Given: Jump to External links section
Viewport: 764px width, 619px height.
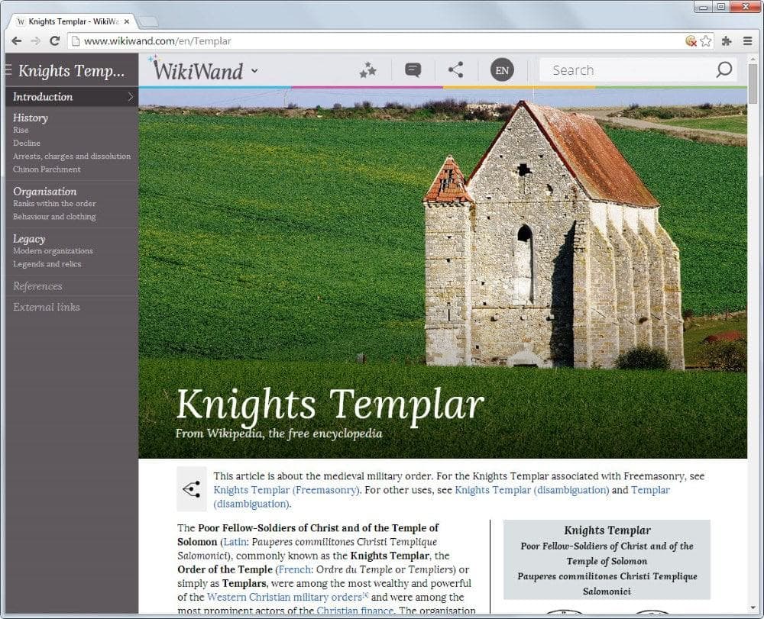Looking at the screenshot, I should [x=47, y=307].
